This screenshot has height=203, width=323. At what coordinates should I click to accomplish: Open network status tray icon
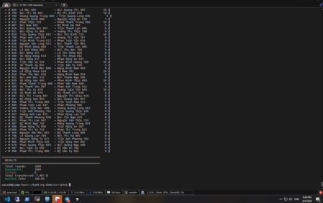(x=286, y=199)
